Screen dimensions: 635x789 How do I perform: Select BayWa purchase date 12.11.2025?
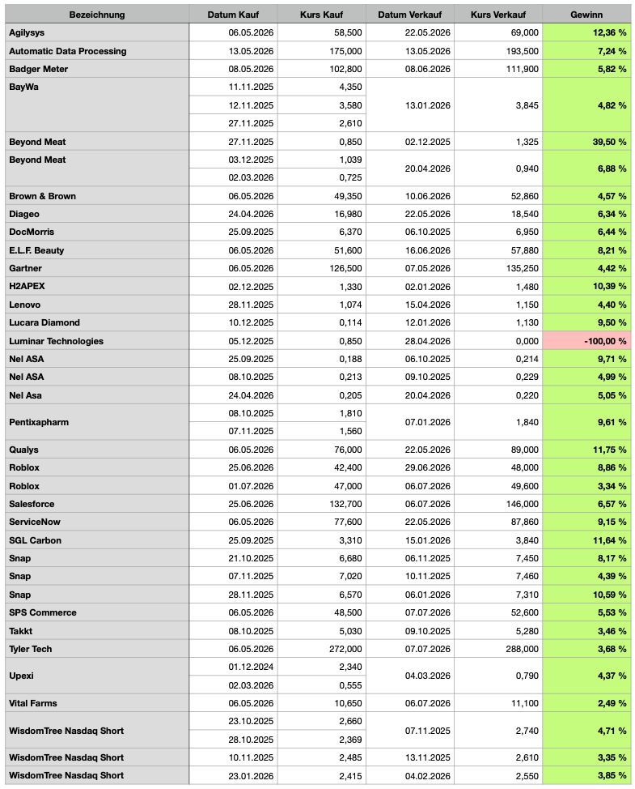click(233, 105)
